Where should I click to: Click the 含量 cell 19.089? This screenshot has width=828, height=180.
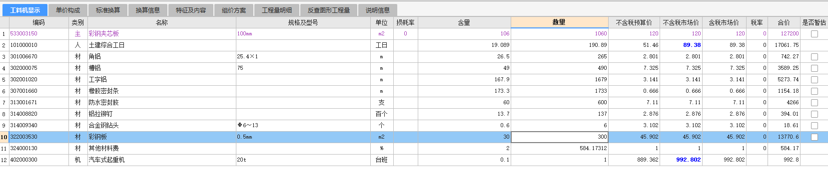(x=464, y=45)
